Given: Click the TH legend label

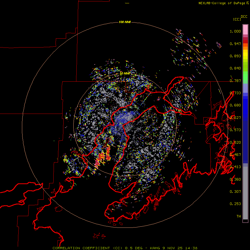Looking at the screenshot, I should [x=239, y=216].
